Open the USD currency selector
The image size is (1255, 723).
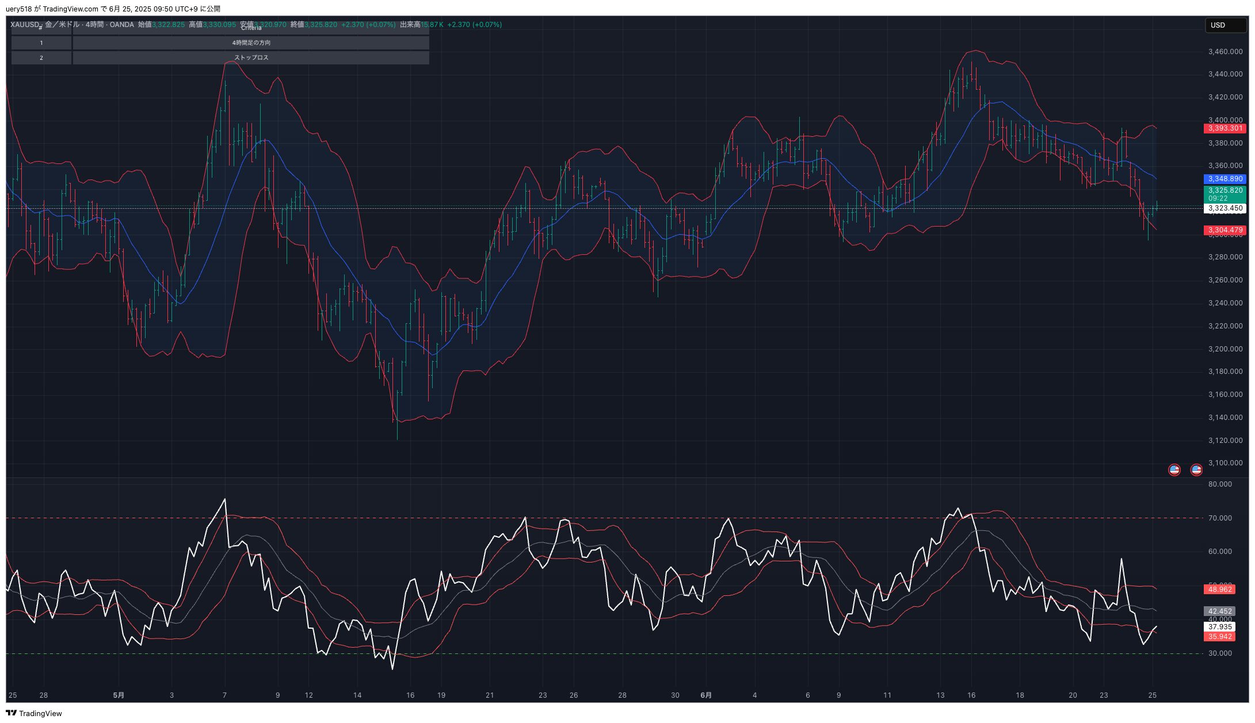1225,25
